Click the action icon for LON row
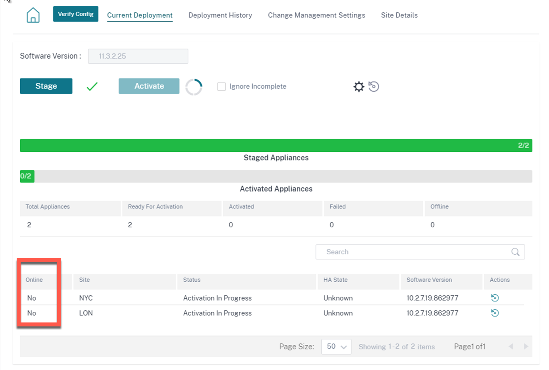Screen dimensions: 549x370 (x=495, y=313)
